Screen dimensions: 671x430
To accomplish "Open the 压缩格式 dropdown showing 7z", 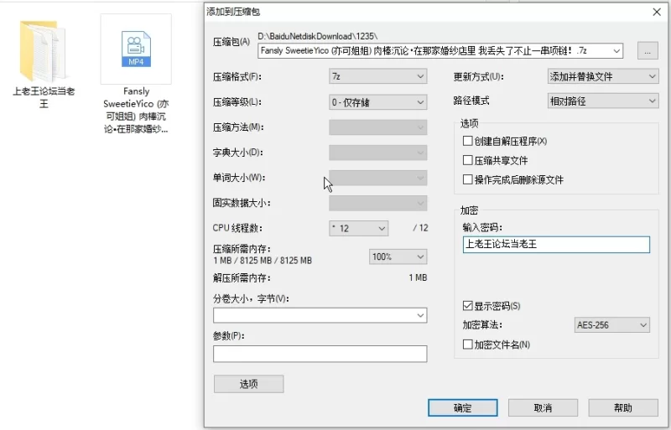I will click(x=377, y=77).
